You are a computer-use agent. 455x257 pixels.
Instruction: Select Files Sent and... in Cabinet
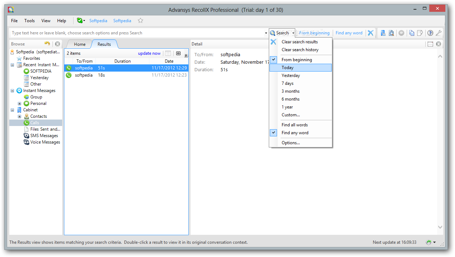(45, 129)
